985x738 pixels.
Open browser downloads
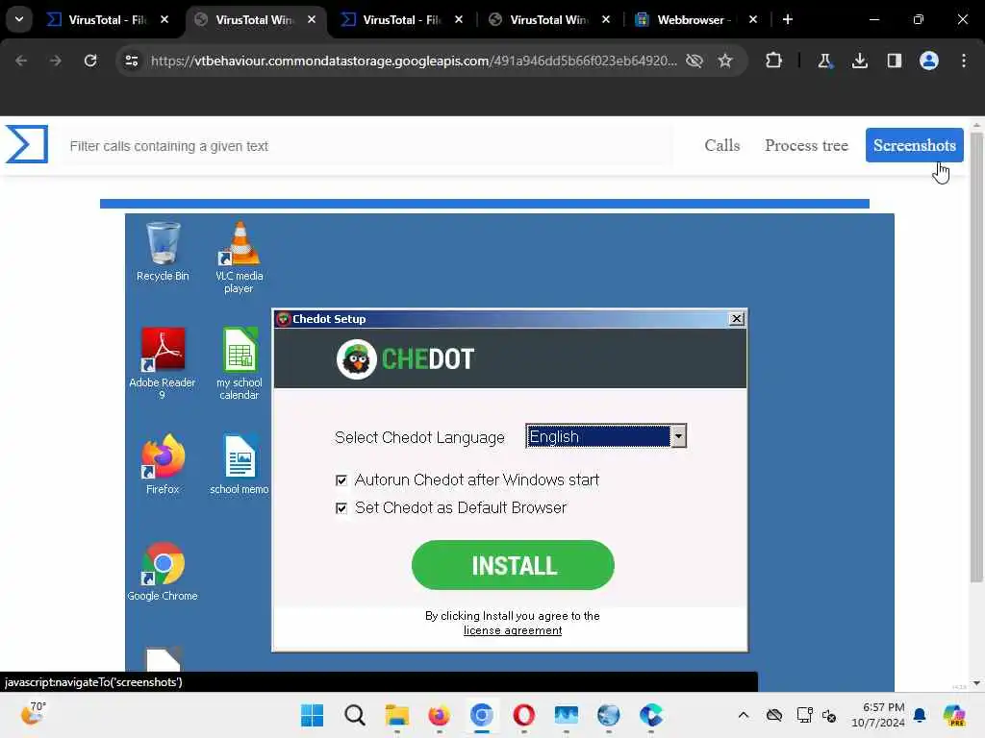859,61
